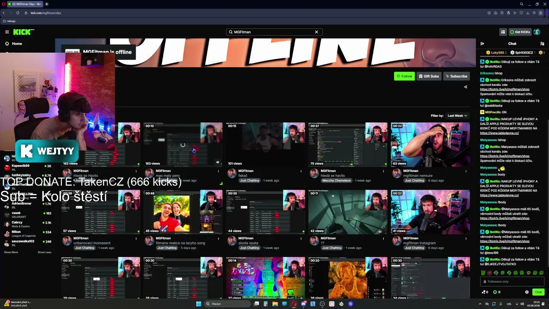The width and height of the screenshot is (549, 309).
Task: Open LukyS8S top gifter in chat leaderboard
Action: point(496,53)
